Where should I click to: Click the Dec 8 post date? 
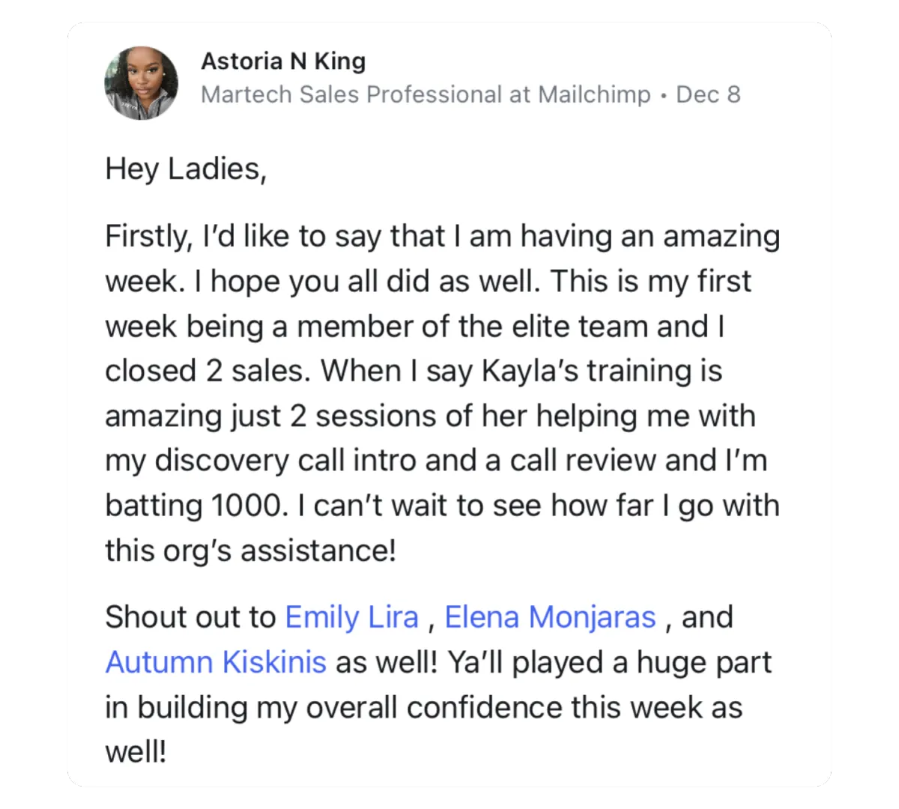tap(708, 94)
